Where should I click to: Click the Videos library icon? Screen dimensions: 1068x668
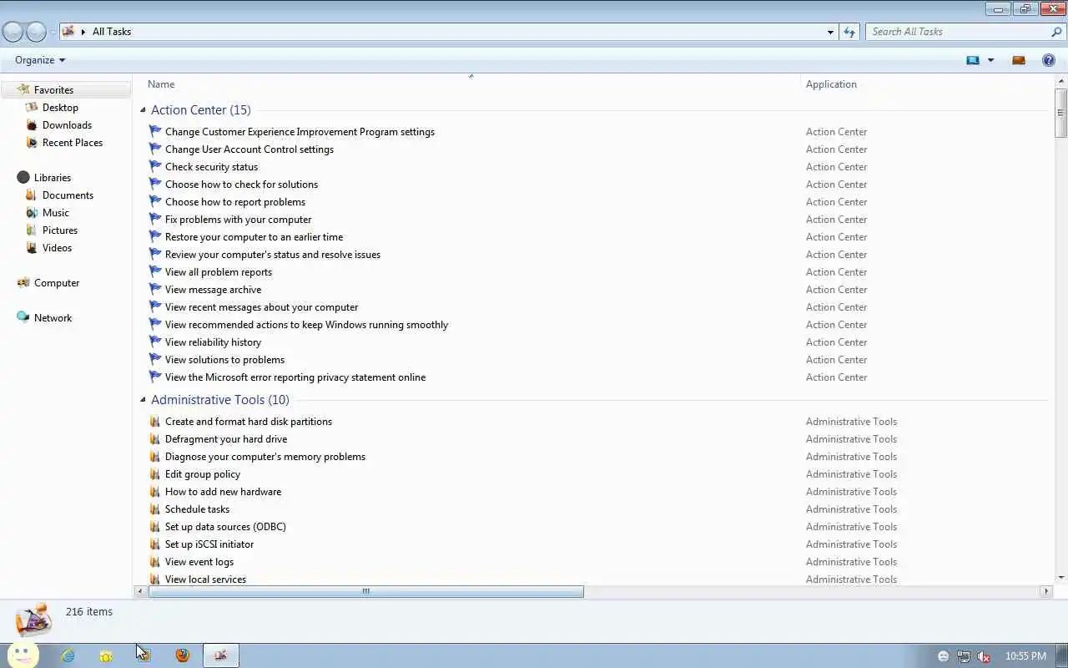[32, 247]
